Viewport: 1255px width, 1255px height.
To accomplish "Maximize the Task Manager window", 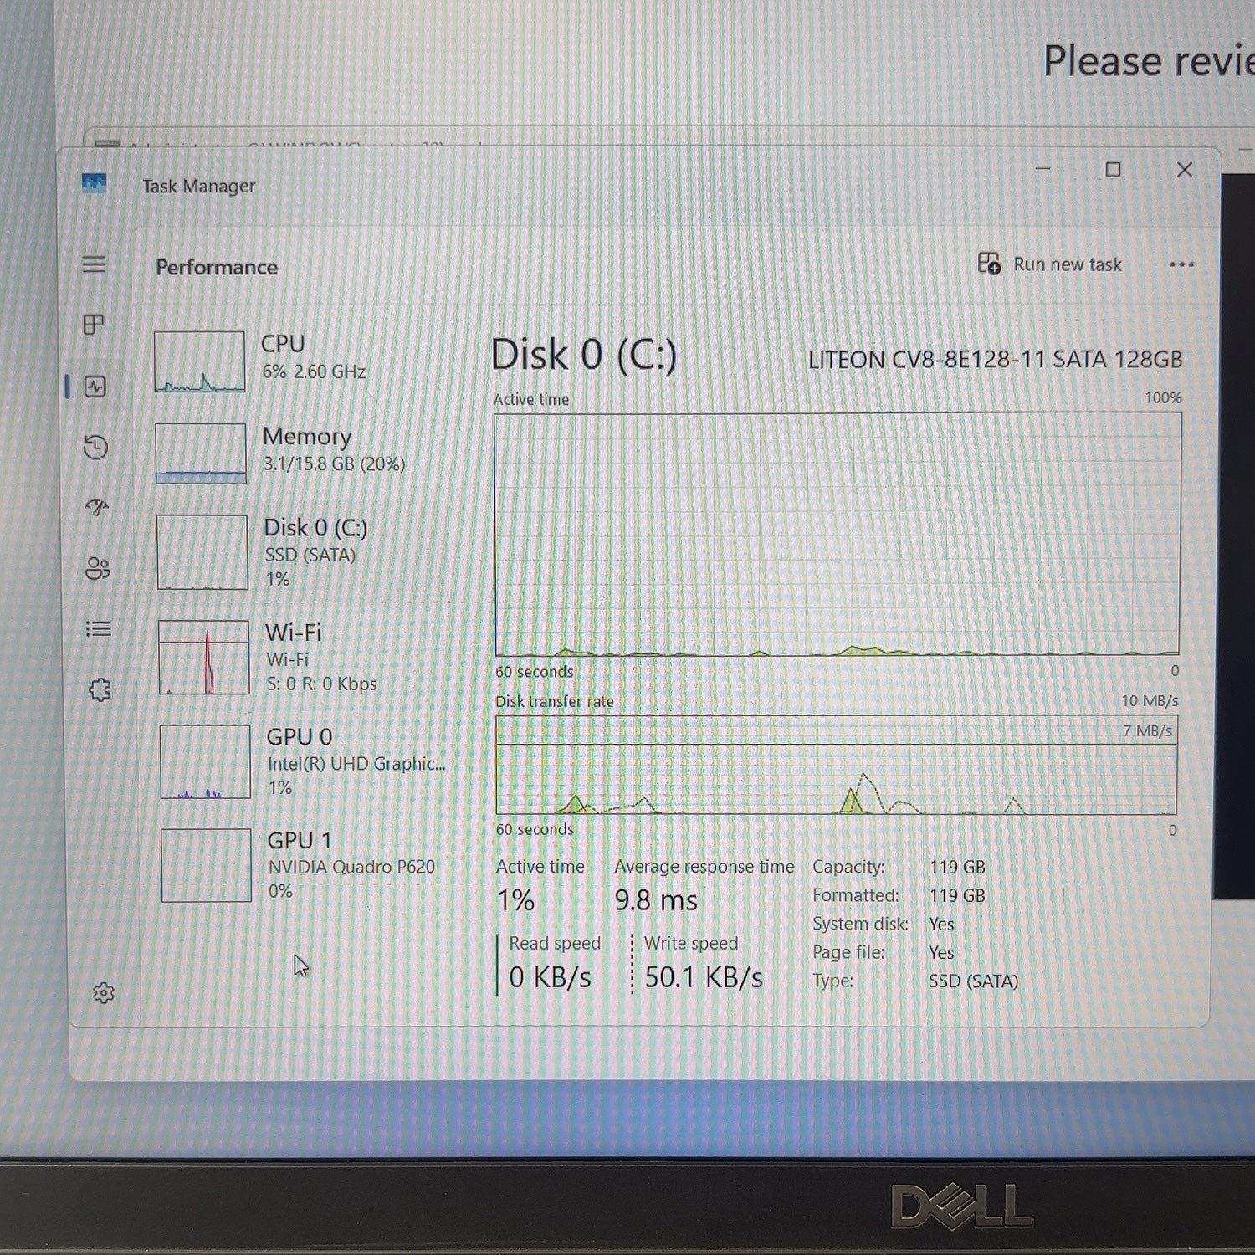I will click(1113, 170).
